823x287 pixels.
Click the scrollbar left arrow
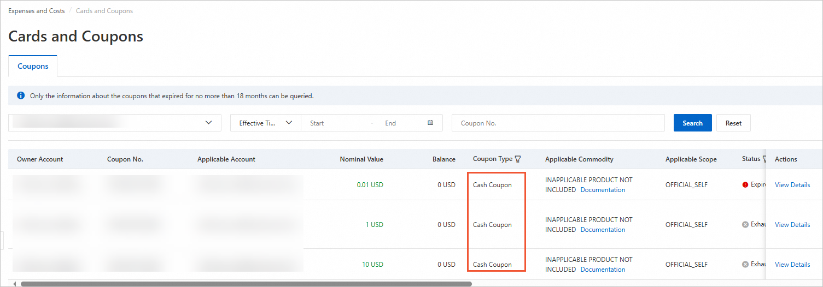15,284
